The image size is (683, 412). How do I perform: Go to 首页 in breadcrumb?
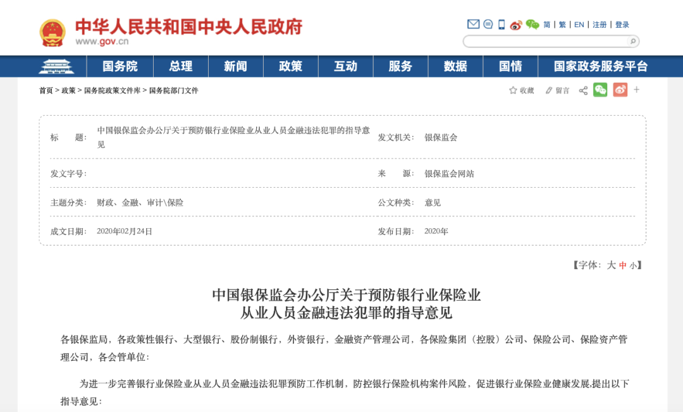(x=46, y=90)
